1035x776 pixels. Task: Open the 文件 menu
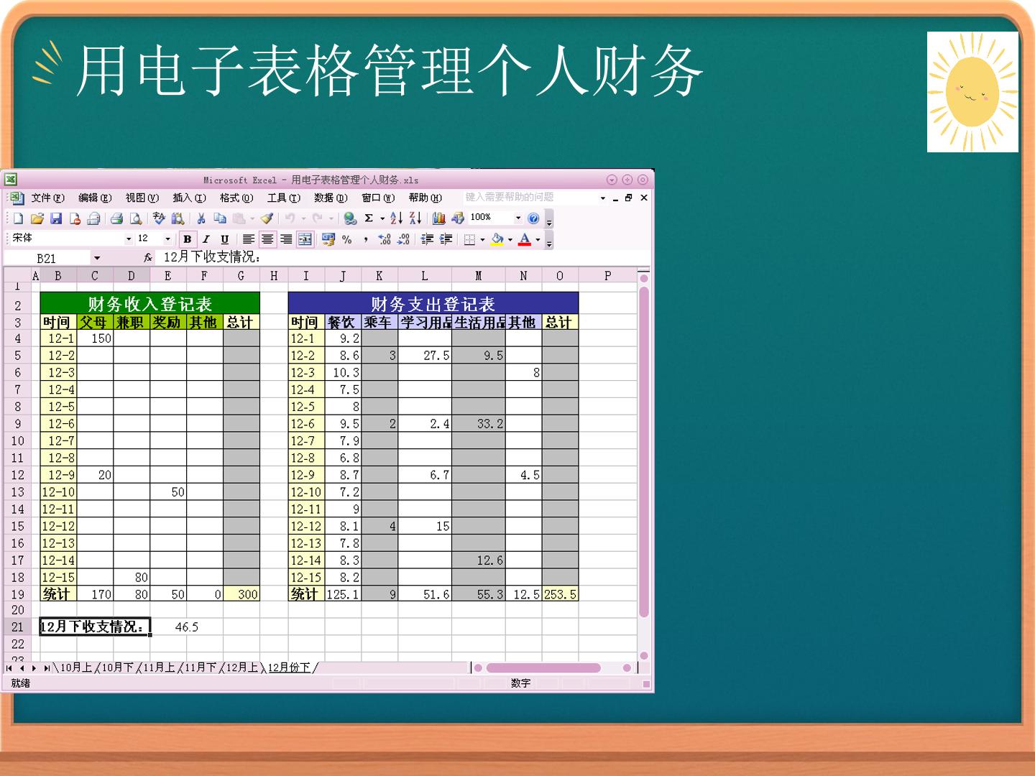pyautogui.click(x=47, y=198)
